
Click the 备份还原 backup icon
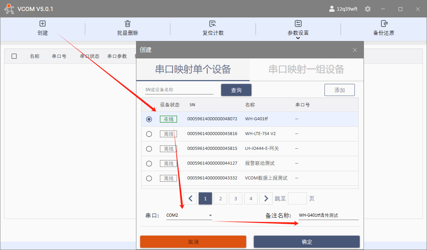tap(384, 24)
